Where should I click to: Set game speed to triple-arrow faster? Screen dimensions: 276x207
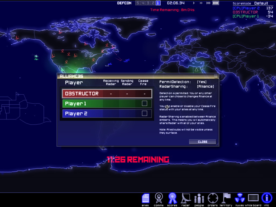coord(208,3)
